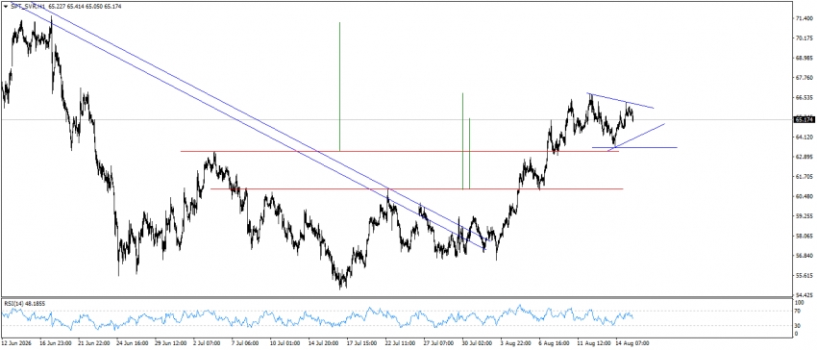Open the chart symbol dropdown arrow

coord(5,7)
